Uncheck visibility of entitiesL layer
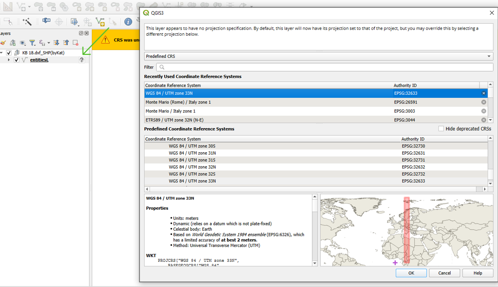The width and height of the screenshot is (498, 287). pyautogui.click(x=16, y=60)
